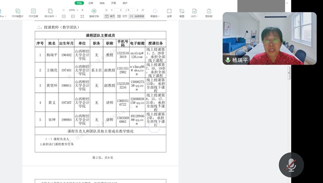Click the page number input field
Screen dimensions: 323x183
[x=125, y=10]
